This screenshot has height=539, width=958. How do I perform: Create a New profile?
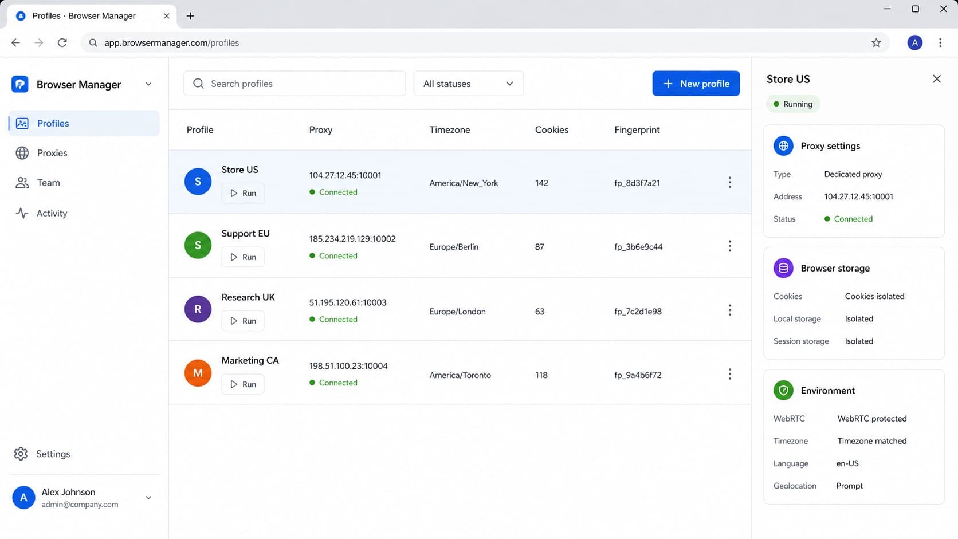point(696,84)
